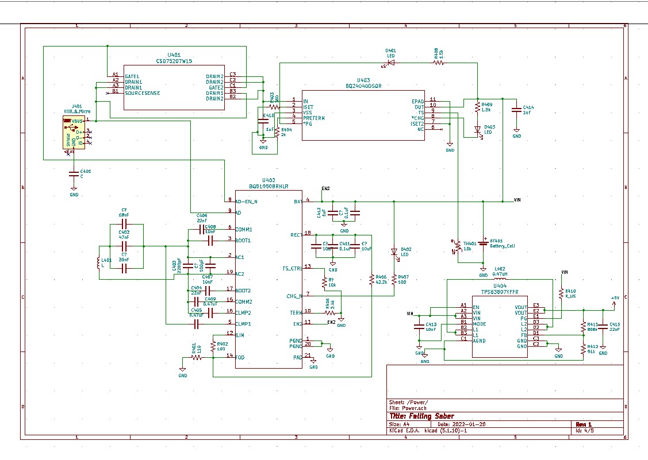The width and height of the screenshot is (648, 460).
Task: Select the D402 LED symbol
Action: click(394, 252)
